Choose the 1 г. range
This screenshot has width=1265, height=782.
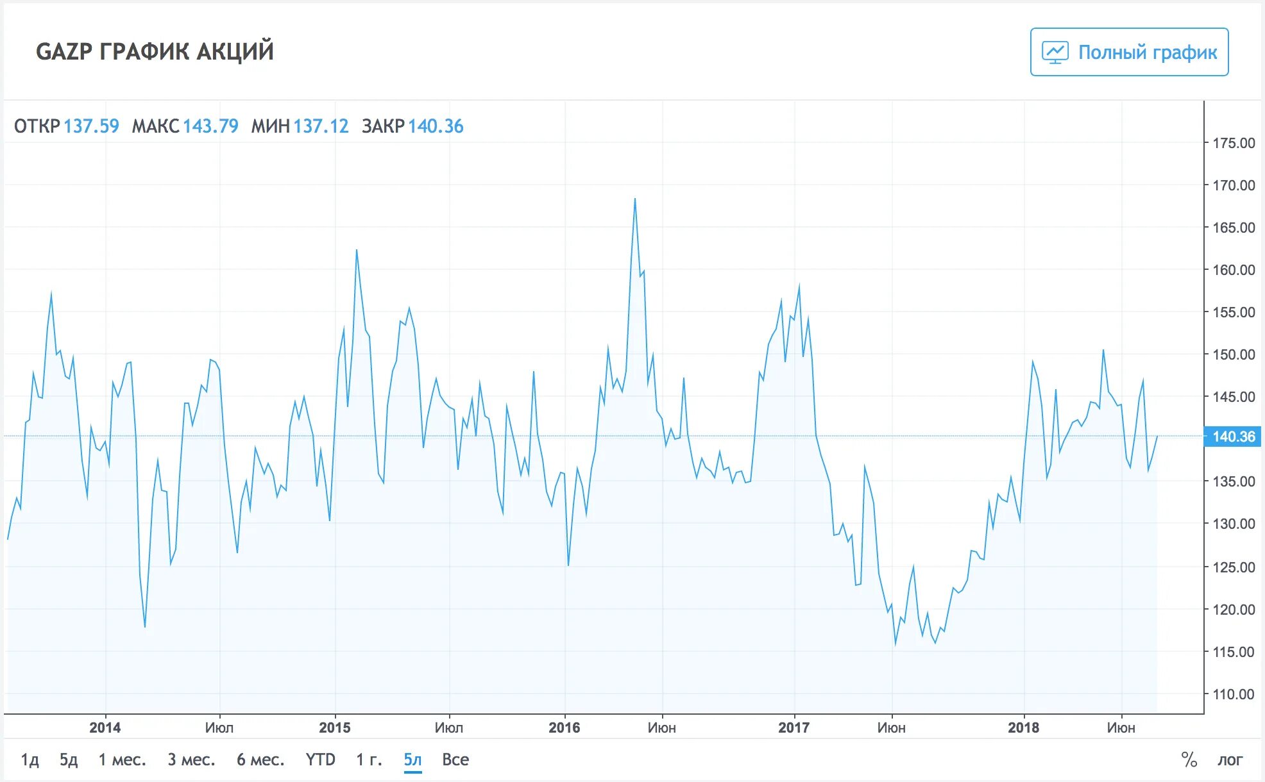[x=369, y=760]
